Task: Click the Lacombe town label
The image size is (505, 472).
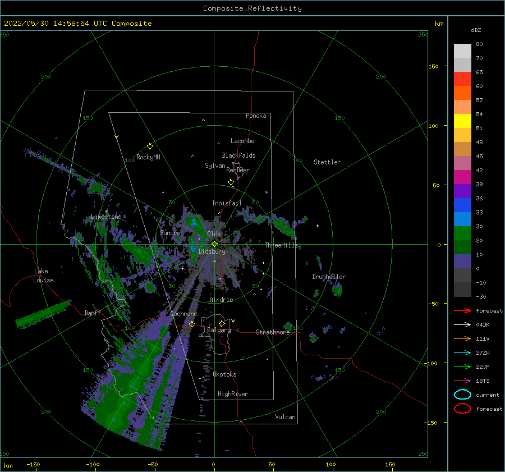Action: coord(242,141)
